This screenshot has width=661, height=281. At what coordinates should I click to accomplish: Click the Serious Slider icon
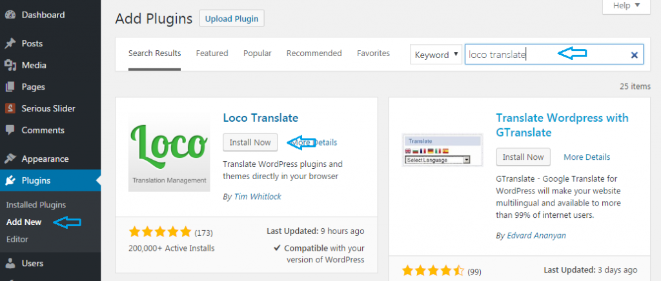pyautogui.click(x=10, y=109)
